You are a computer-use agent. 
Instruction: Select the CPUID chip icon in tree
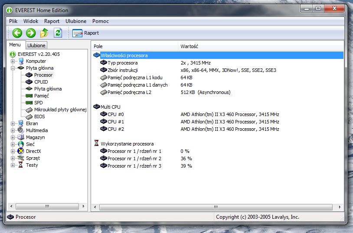tap(29, 82)
